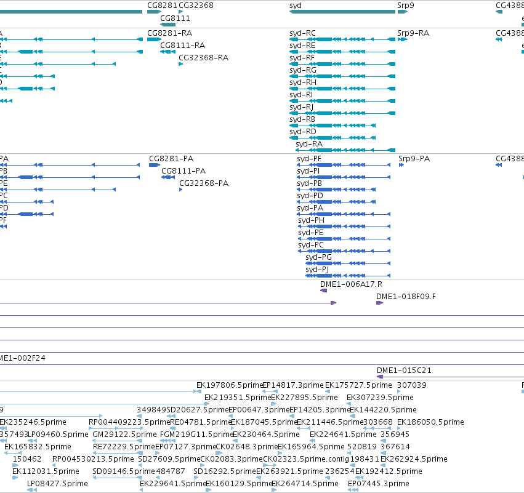
Task: Click the EK262924.5prime EST label
Action: click(414, 459)
